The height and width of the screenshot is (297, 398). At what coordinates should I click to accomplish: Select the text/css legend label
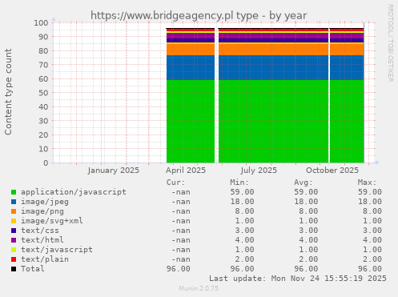click(40, 231)
